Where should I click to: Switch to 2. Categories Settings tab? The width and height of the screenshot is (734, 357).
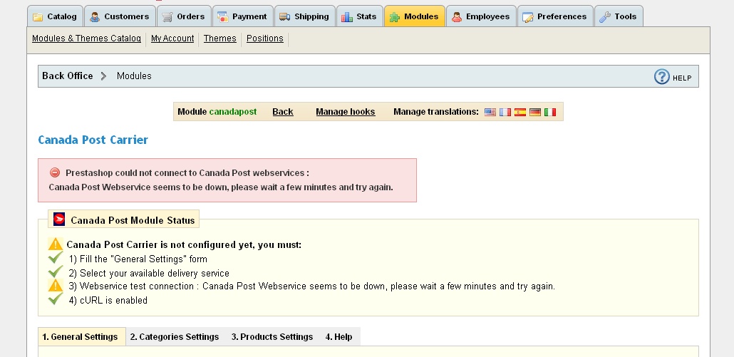(x=175, y=337)
